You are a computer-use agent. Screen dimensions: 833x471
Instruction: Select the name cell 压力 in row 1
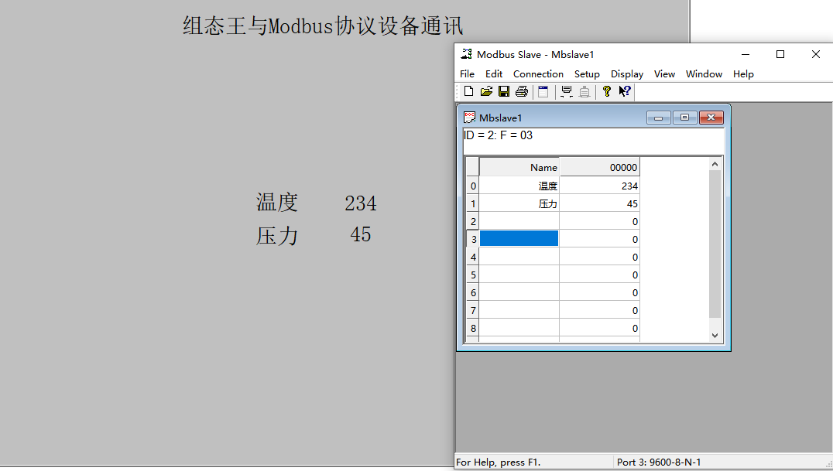[x=519, y=203]
